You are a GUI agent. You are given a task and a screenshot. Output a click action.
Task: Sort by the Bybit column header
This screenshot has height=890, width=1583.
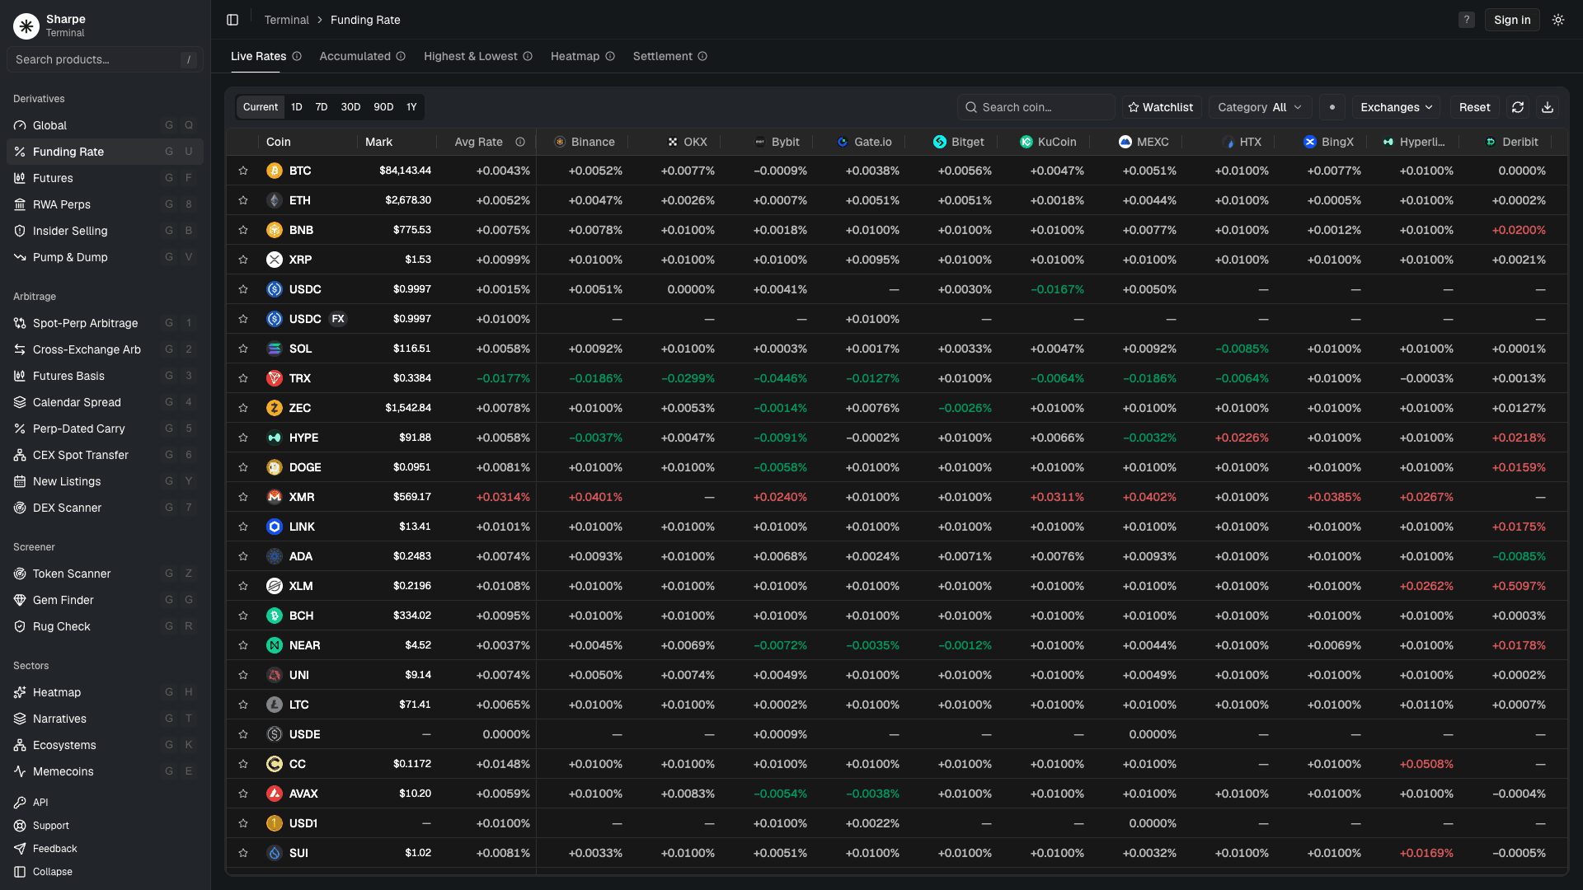pos(777,142)
